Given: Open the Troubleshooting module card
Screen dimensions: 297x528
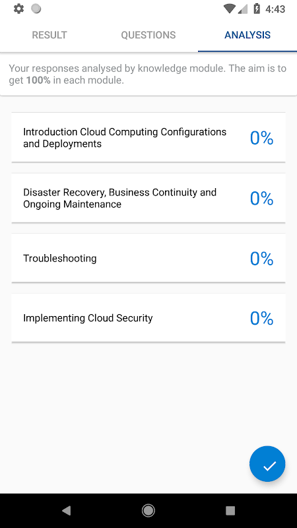Looking at the screenshot, I should (148, 258).
